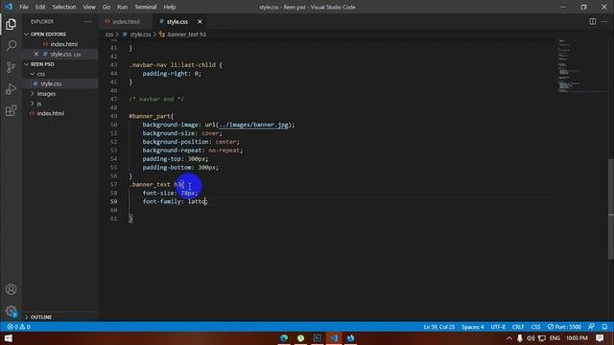
Task: Click ENG input language indicator
Action: point(555,338)
